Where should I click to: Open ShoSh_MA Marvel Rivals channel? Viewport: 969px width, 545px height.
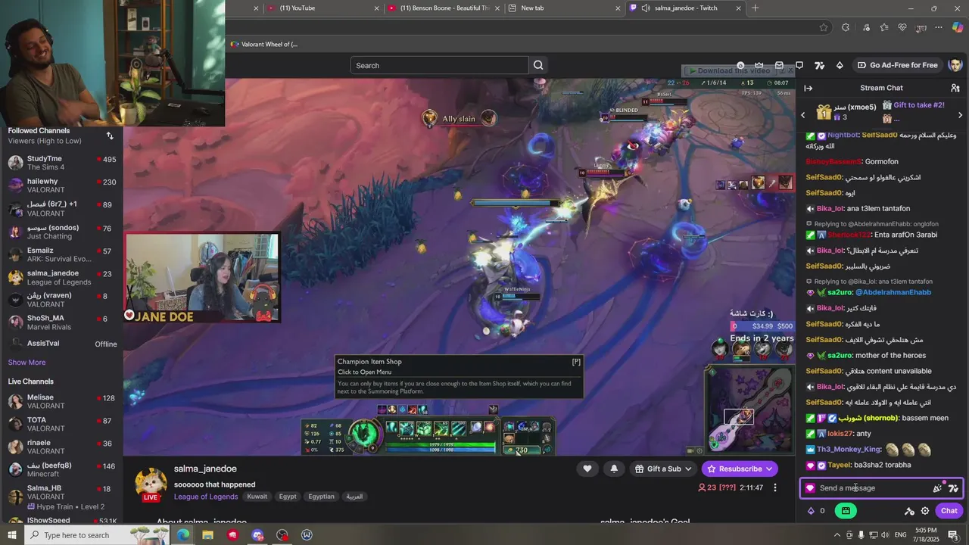61,322
